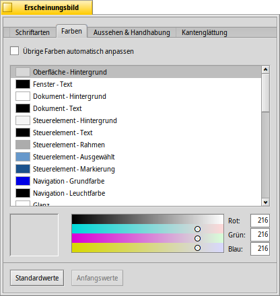Click the 'Fenster - Text' list entry label
280x296 pixels.
(x=53, y=84)
